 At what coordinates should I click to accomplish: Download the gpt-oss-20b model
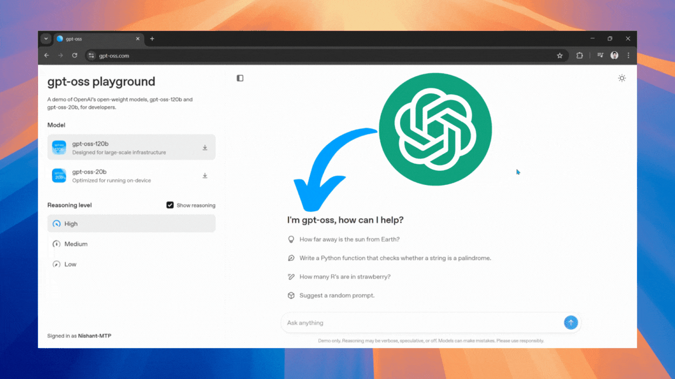click(205, 175)
